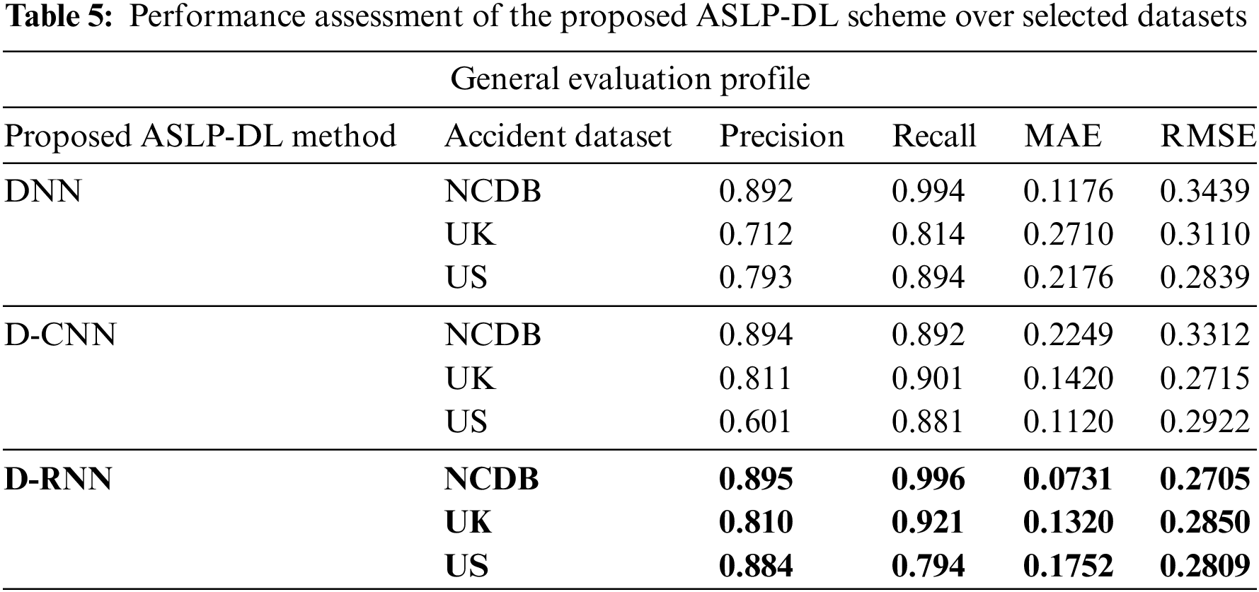Select the MAE column header
The height and width of the screenshot is (592, 1259).
[x=1062, y=136]
